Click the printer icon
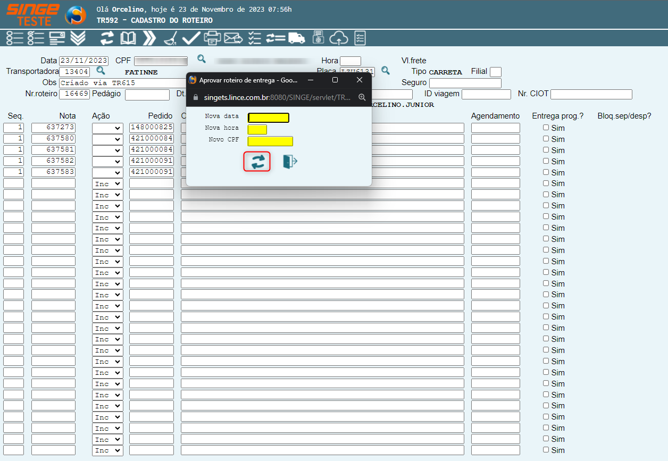668x461 pixels. coord(212,38)
